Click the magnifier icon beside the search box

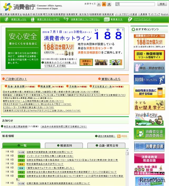tap(117, 4)
